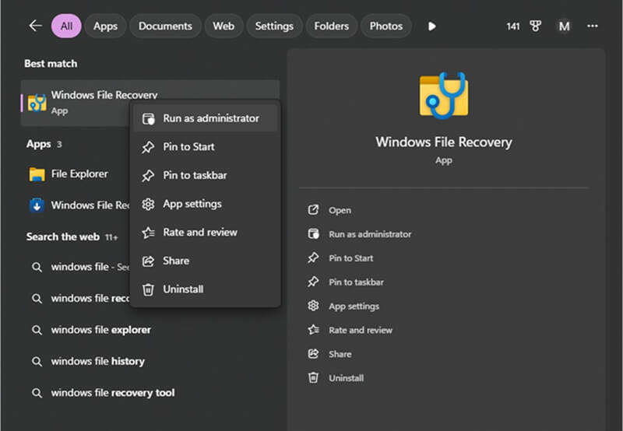
Task: Click search icon beside windows file history
Action: click(x=37, y=361)
